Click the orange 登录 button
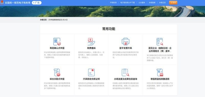Viewport: 205px width, 97px height. point(173,3)
